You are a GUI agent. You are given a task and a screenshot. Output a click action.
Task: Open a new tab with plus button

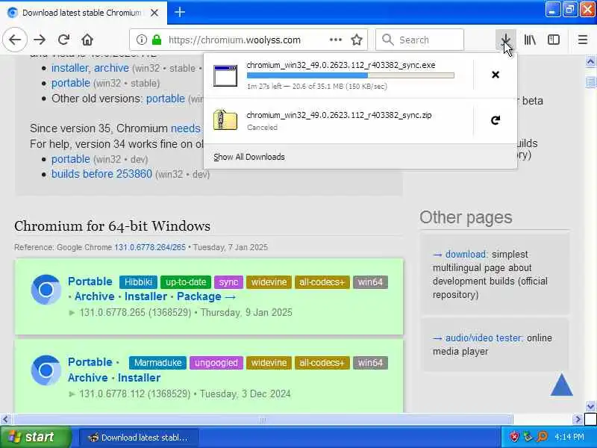[x=180, y=12]
